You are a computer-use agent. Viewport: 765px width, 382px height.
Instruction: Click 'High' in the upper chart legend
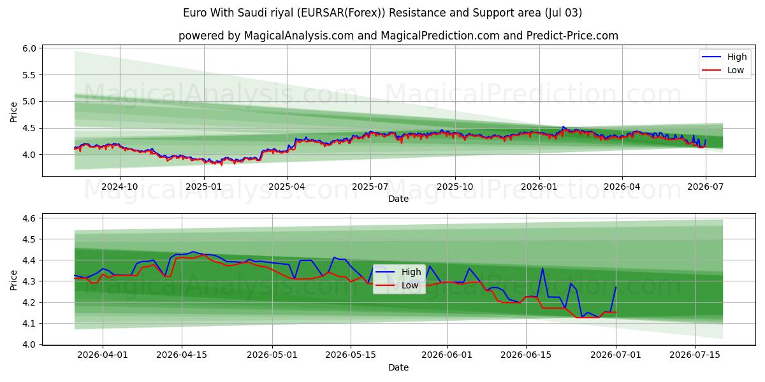[x=737, y=57]
